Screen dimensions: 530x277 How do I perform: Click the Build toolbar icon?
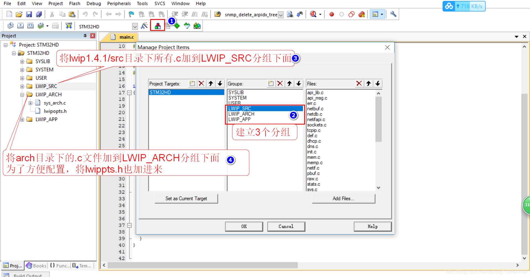[x=20, y=26]
